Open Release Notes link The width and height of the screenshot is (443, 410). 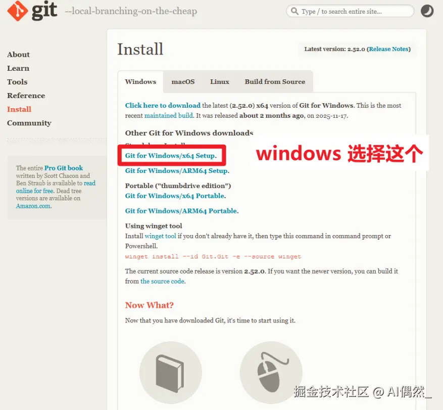[x=388, y=49]
